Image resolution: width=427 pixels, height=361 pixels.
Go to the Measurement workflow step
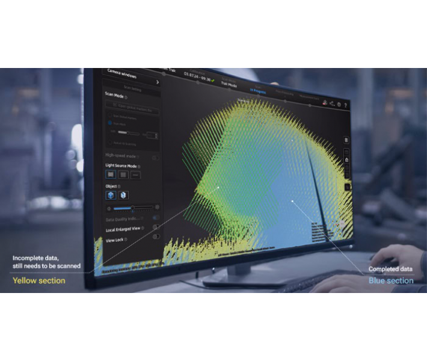coord(309,97)
